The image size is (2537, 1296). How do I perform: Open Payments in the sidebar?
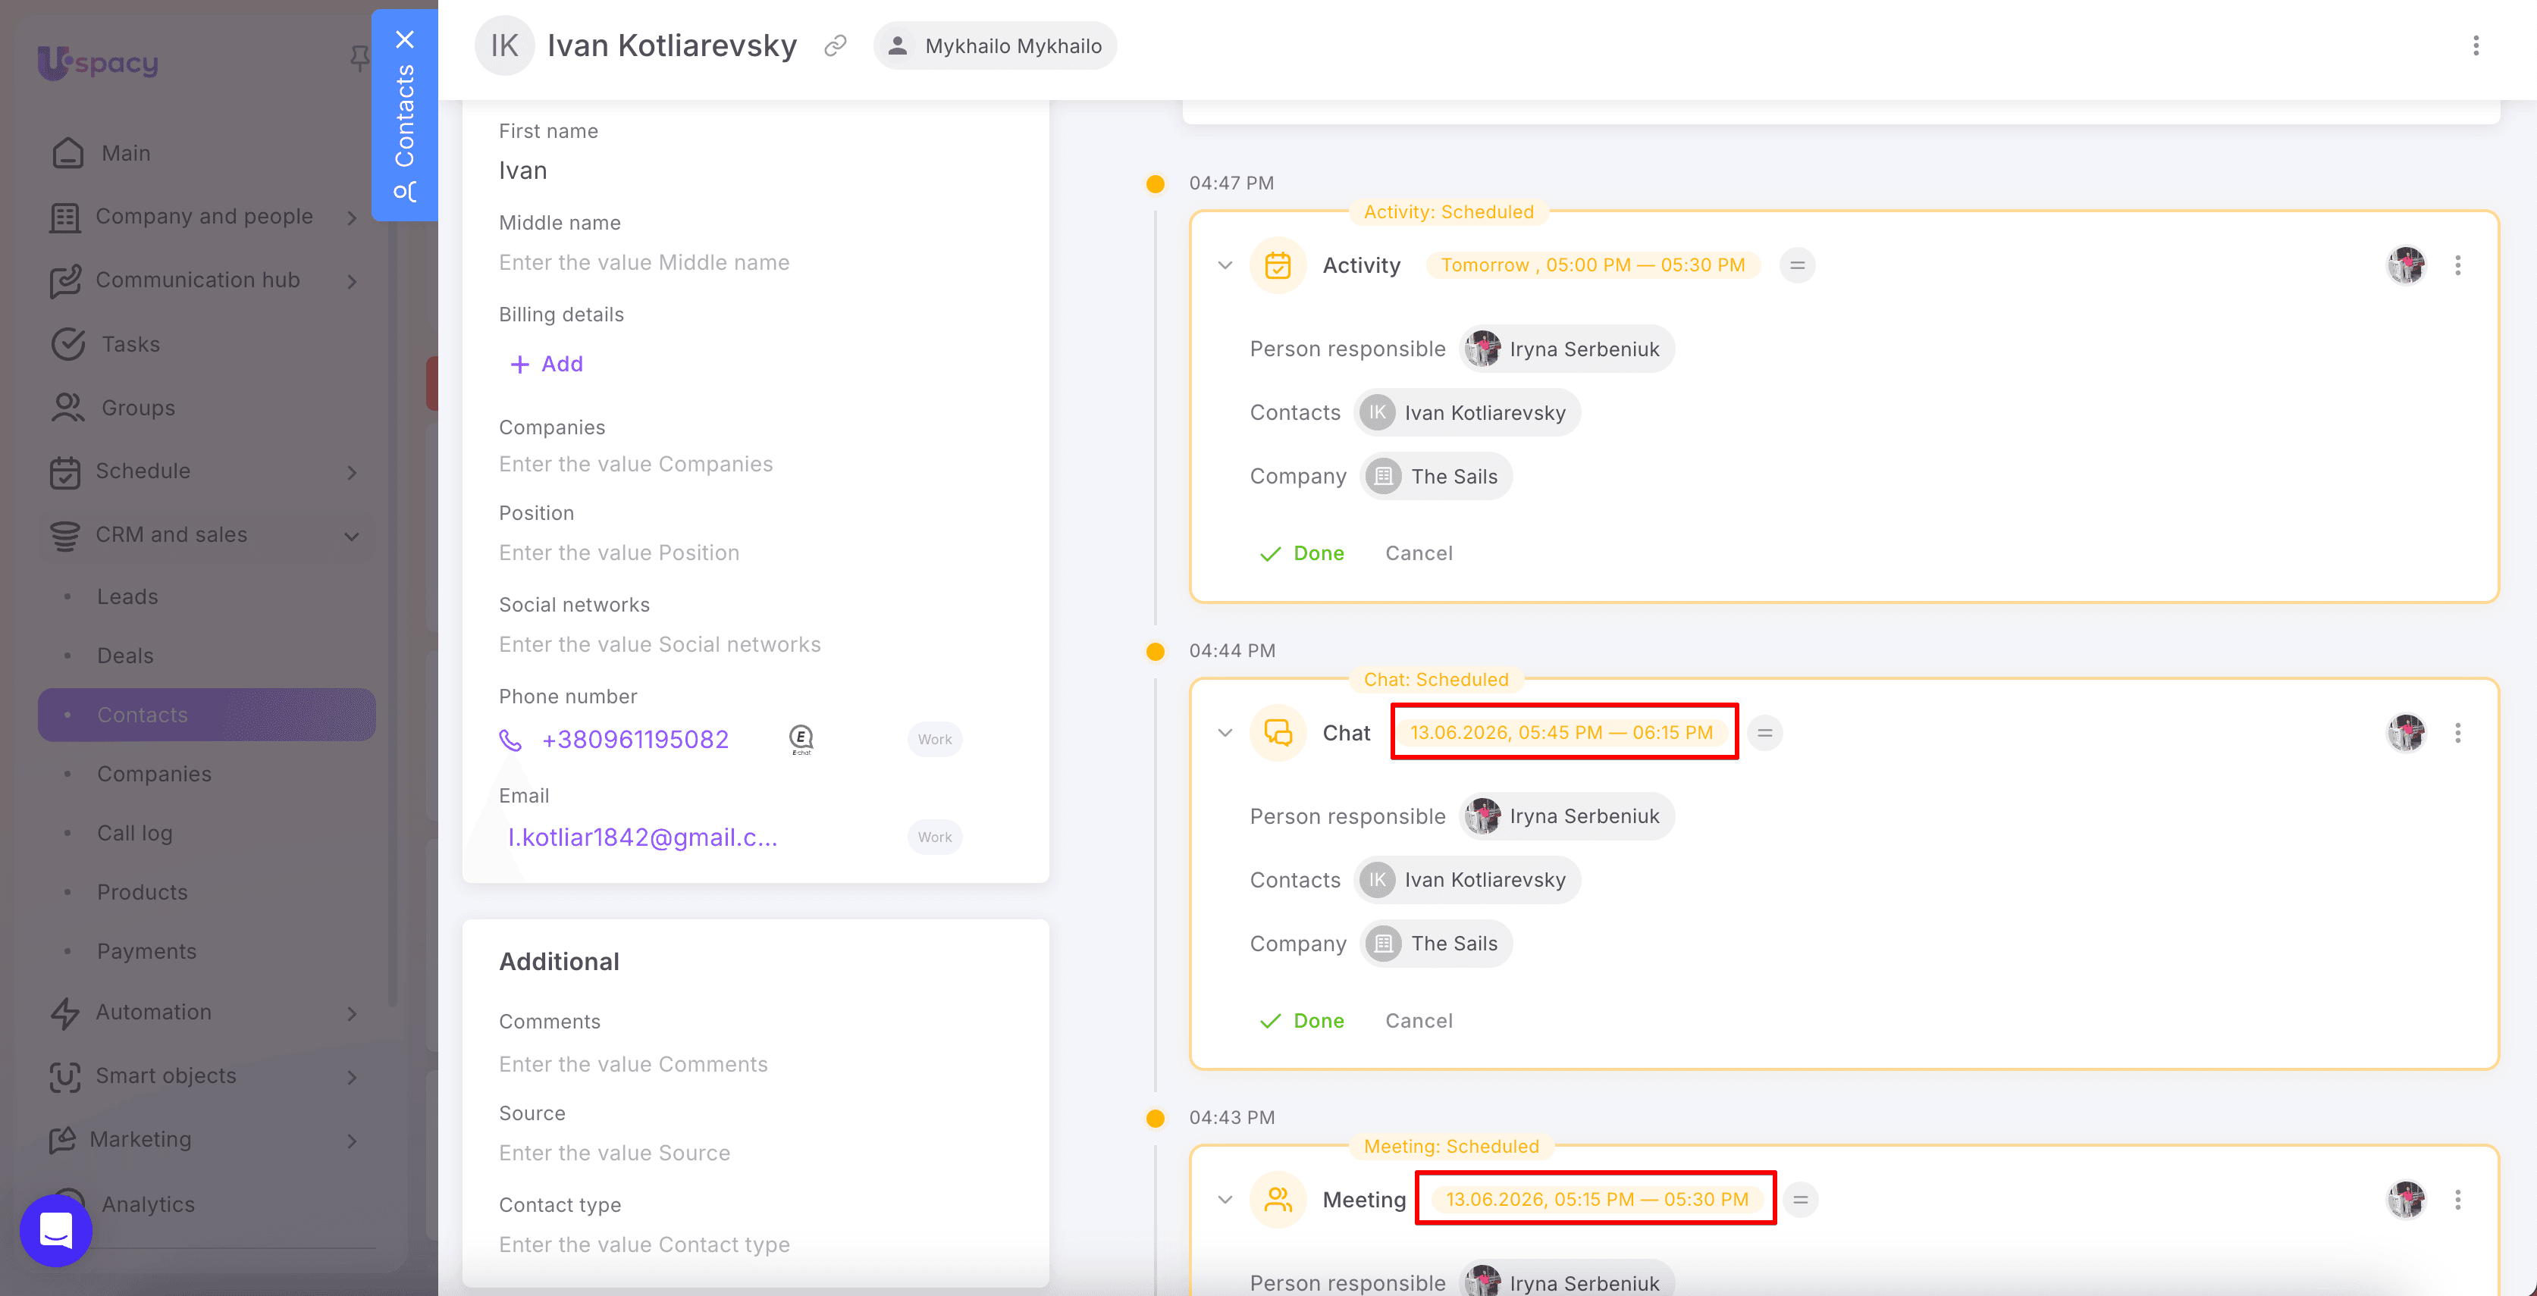[147, 951]
